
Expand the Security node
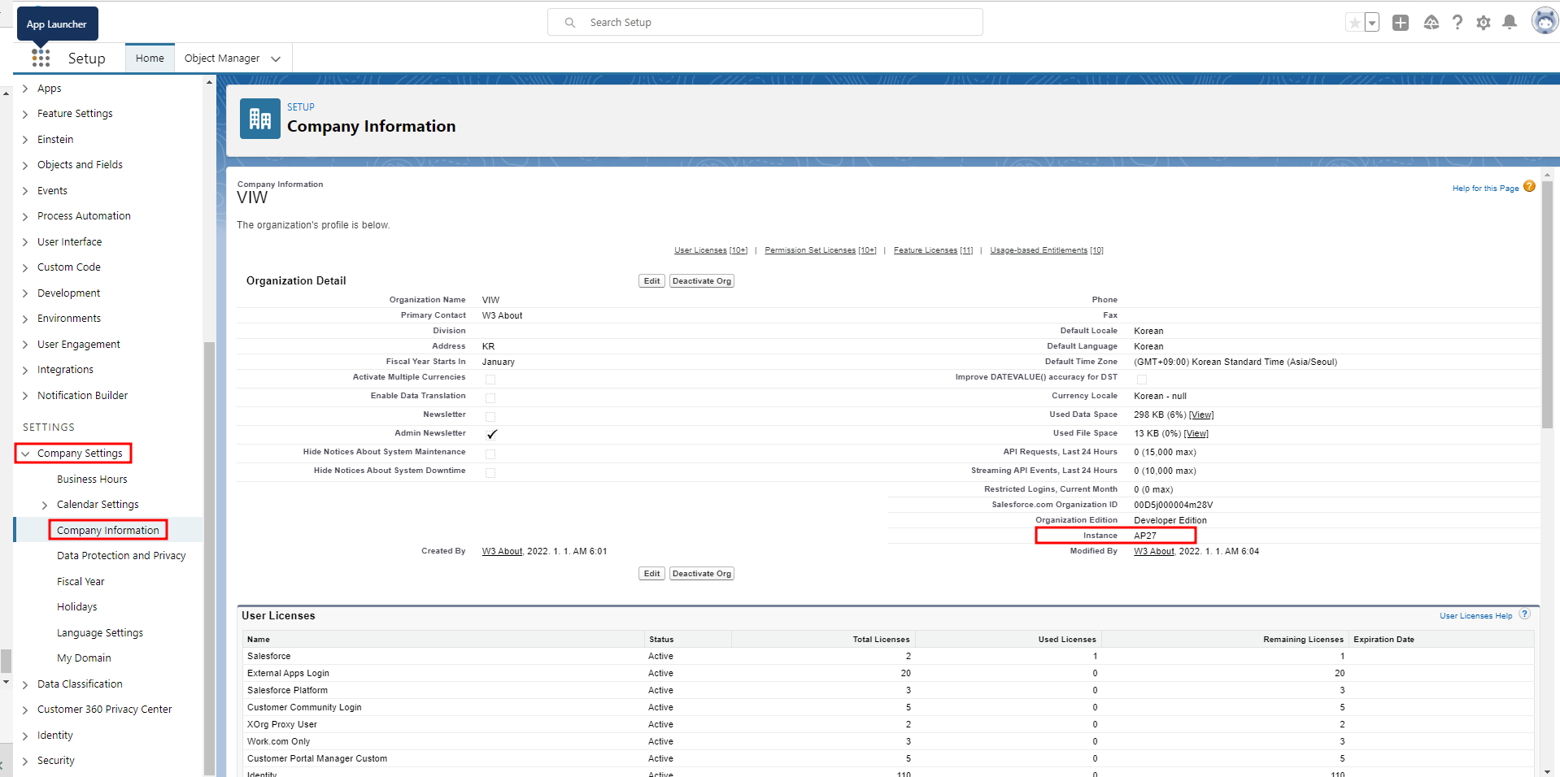click(x=25, y=761)
